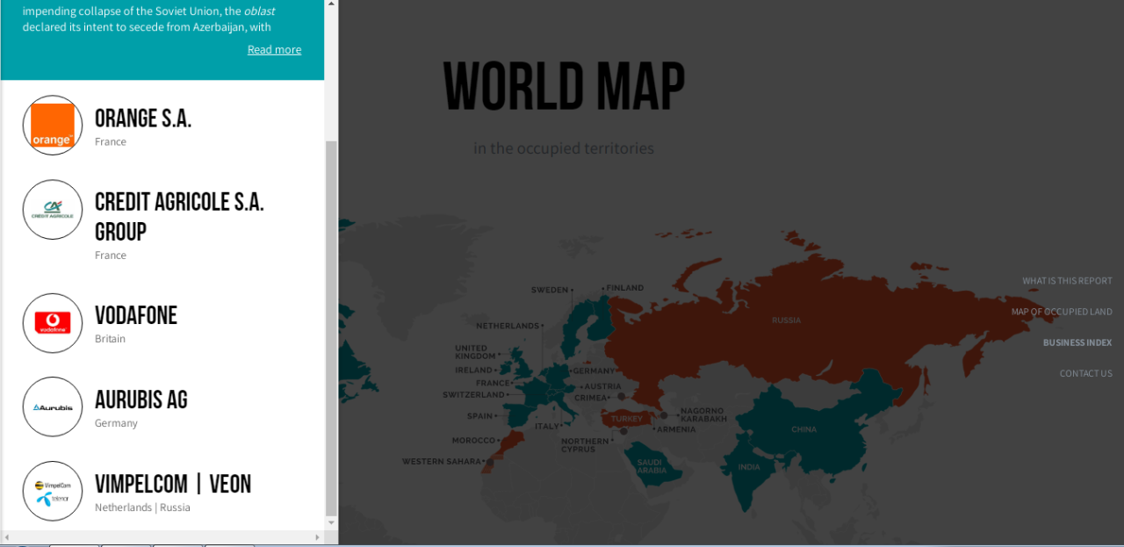Go to Contact Us section
Screen dimensions: 1124x547
[x=1086, y=373]
